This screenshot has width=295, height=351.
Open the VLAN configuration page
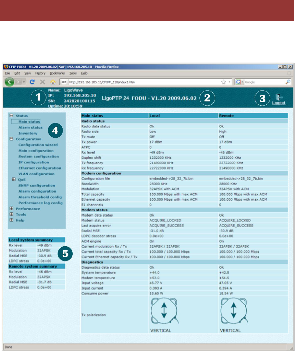pyautogui.click(x=36, y=174)
